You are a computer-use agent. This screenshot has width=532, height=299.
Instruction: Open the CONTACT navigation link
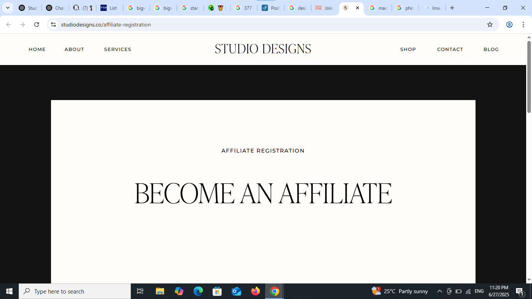(450, 49)
